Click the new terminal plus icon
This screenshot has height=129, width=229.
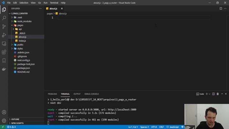[x=207, y=94]
